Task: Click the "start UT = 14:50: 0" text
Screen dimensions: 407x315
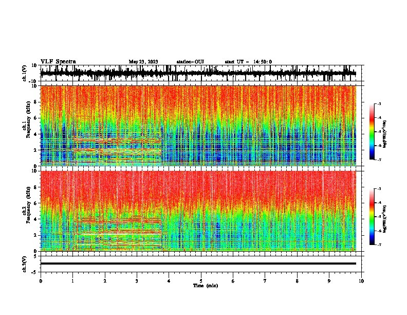Action: point(248,62)
